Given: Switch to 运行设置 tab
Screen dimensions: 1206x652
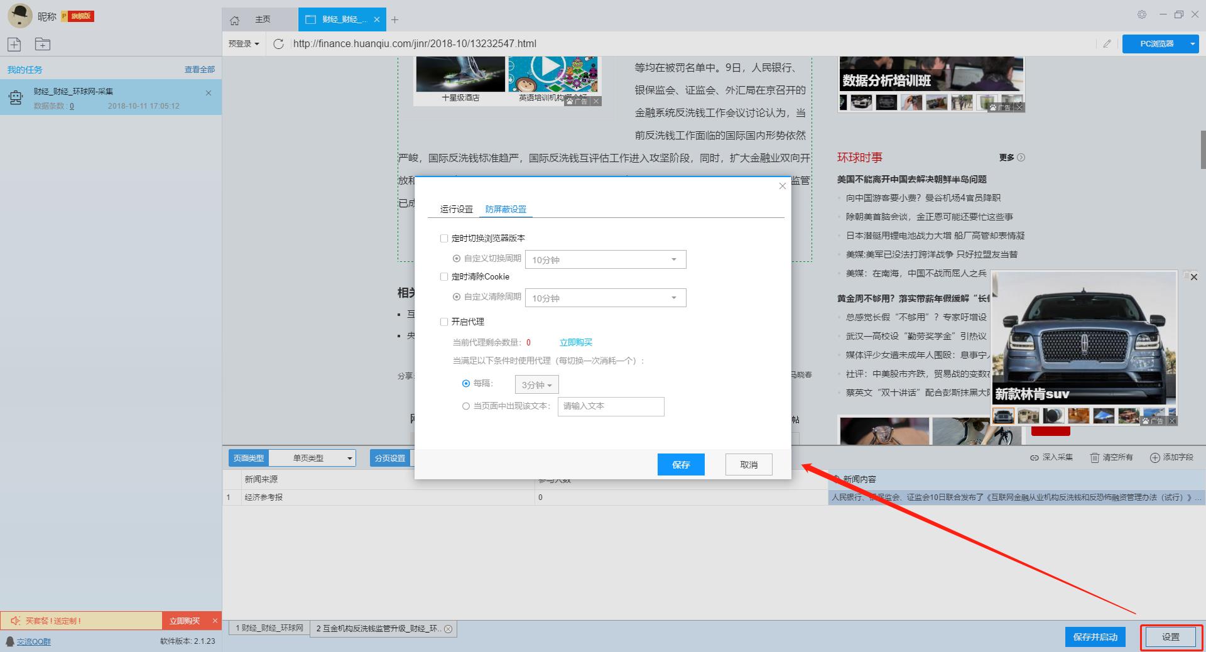Looking at the screenshot, I should coord(457,209).
